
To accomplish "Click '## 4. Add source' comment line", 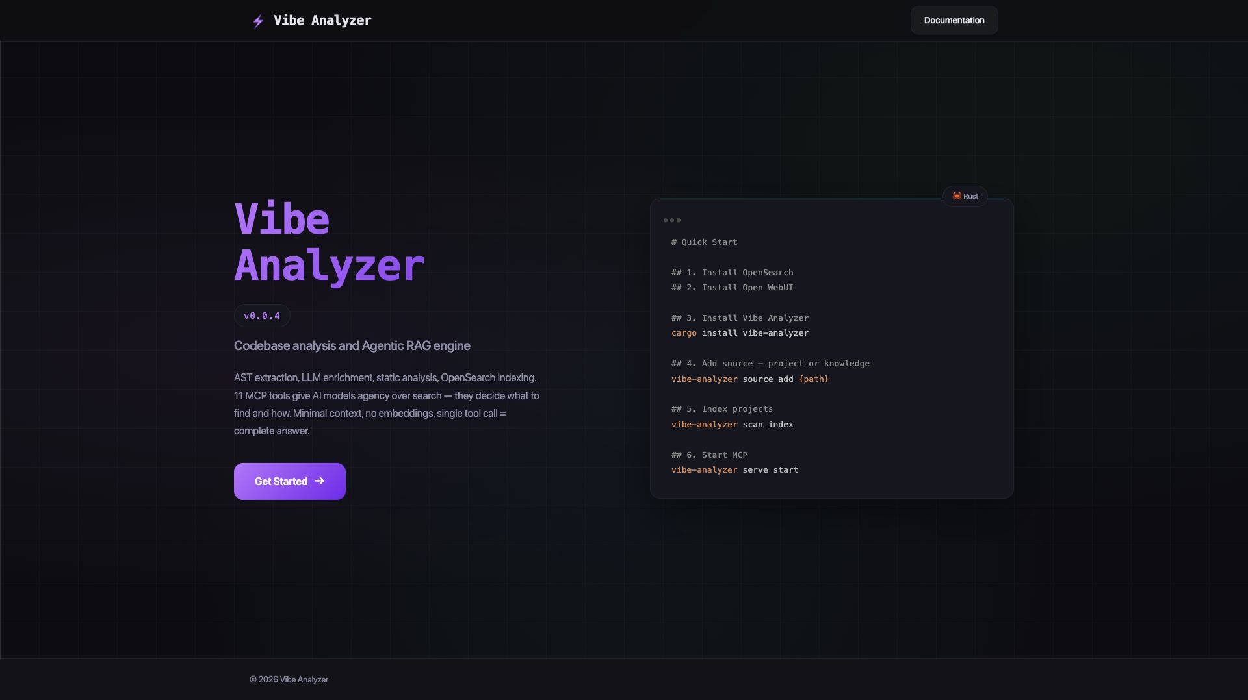I will (770, 364).
